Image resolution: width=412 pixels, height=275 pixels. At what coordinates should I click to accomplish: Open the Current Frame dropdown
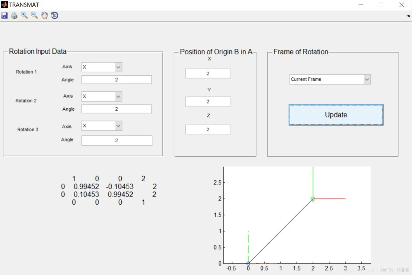pos(330,79)
